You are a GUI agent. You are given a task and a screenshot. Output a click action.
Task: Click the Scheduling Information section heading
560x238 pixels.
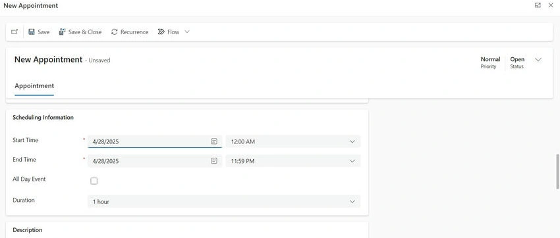[43, 117]
